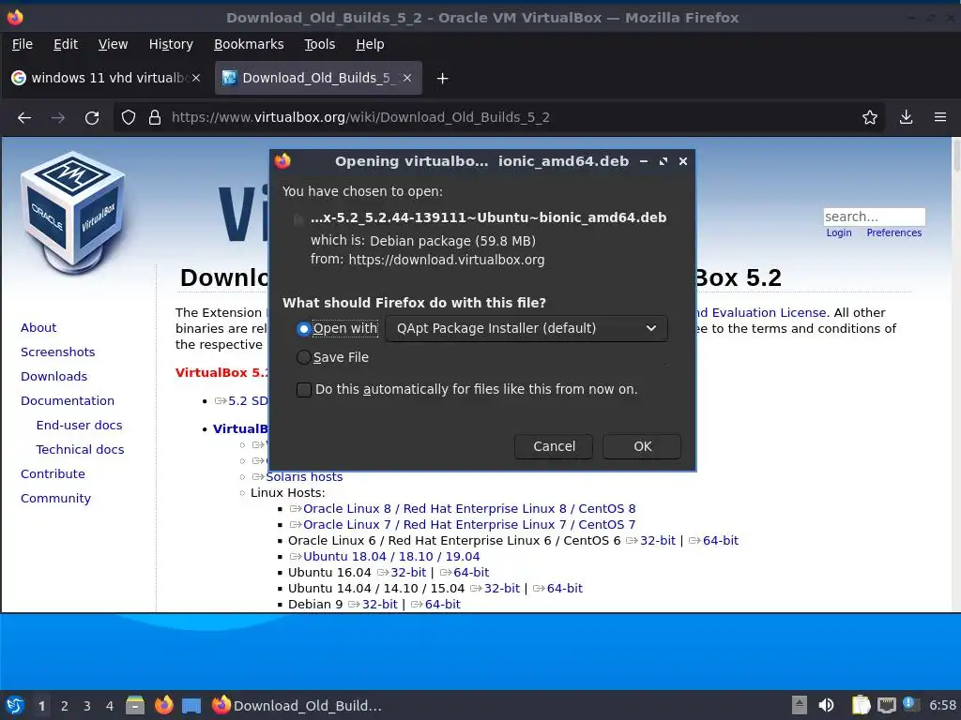
Task: Open Oracle Linux 8 download link
Action: click(x=469, y=509)
